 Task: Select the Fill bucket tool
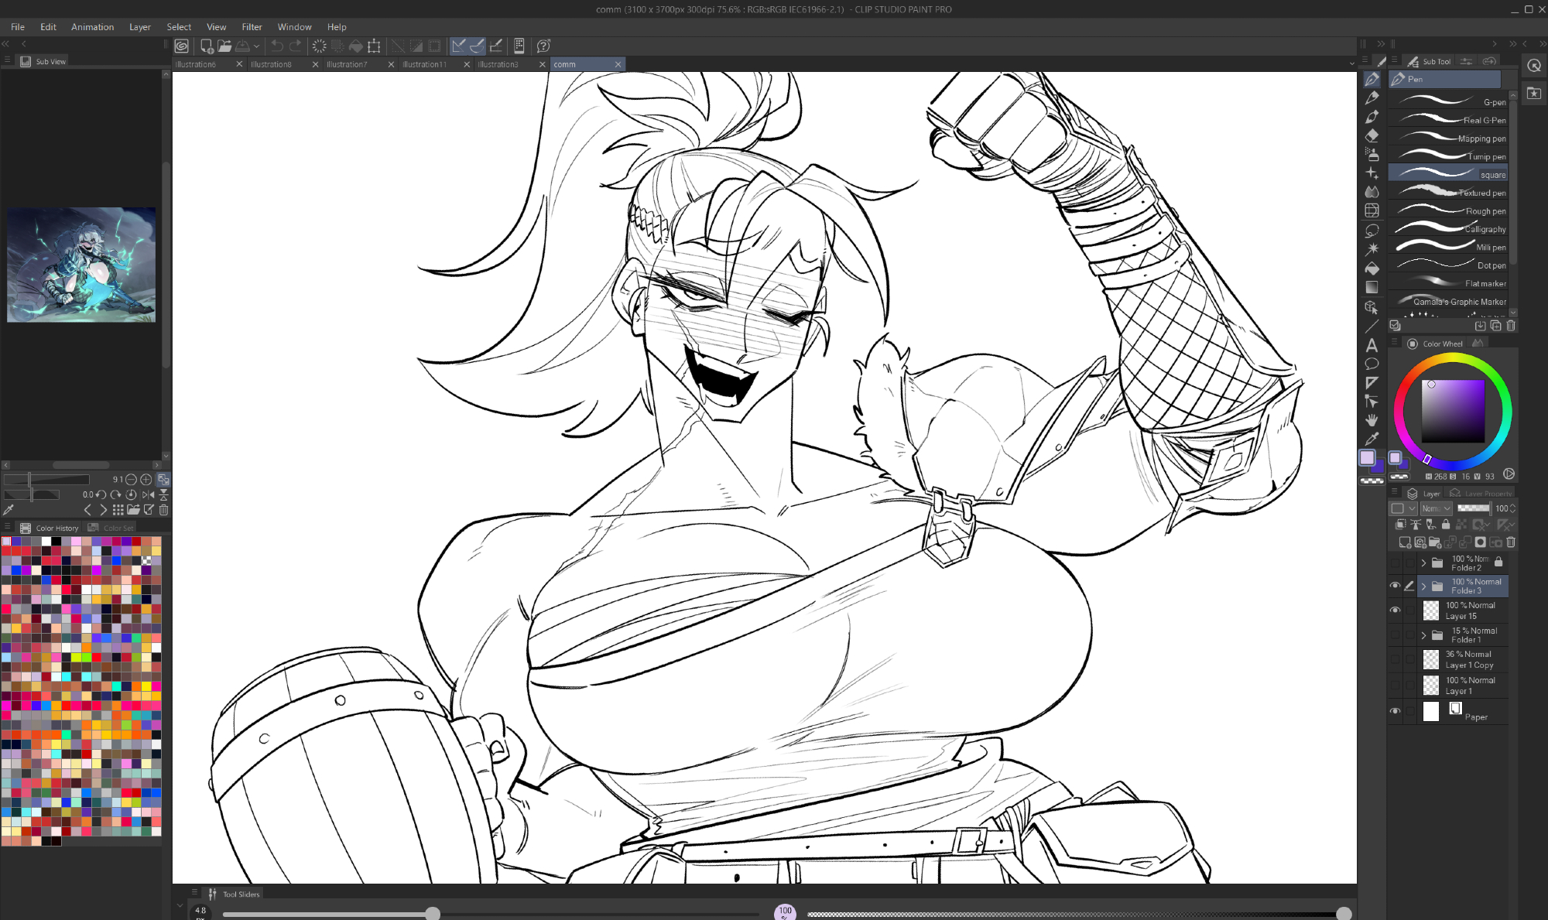[1372, 268]
